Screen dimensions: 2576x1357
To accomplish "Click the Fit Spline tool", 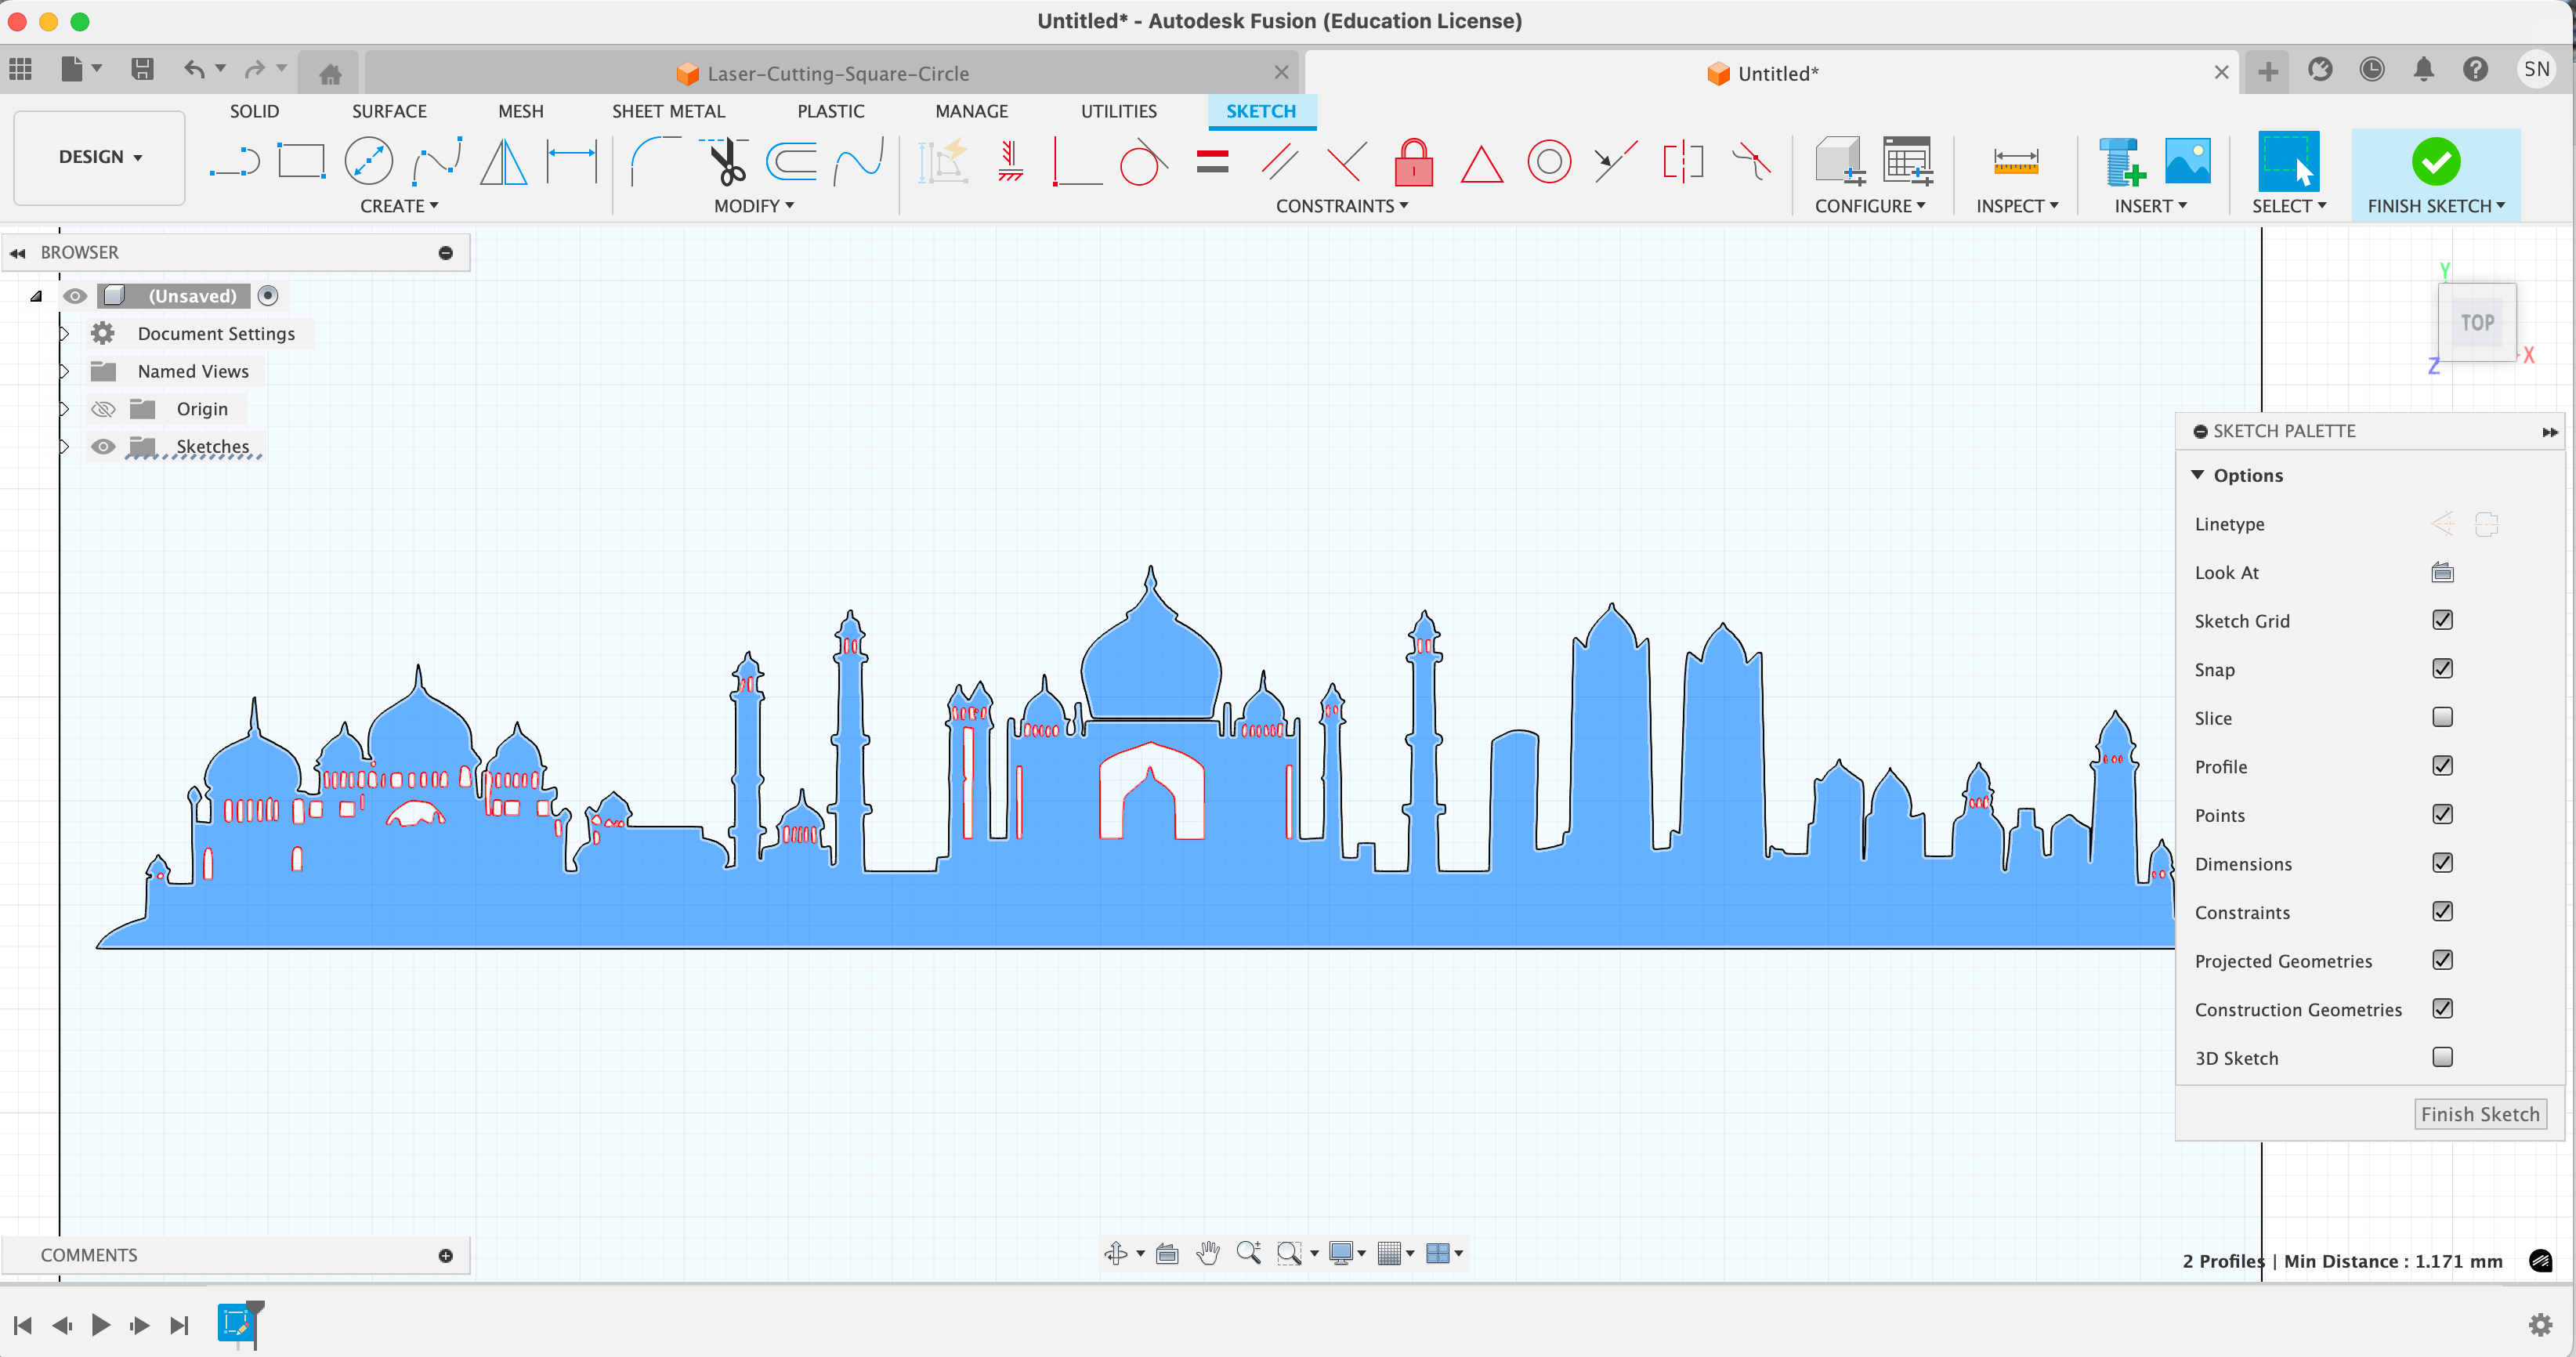I will (437, 161).
